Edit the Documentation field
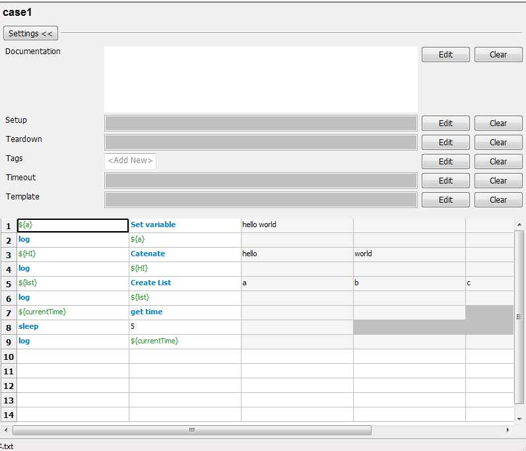The height and width of the screenshot is (451, 526). [445, 54]
